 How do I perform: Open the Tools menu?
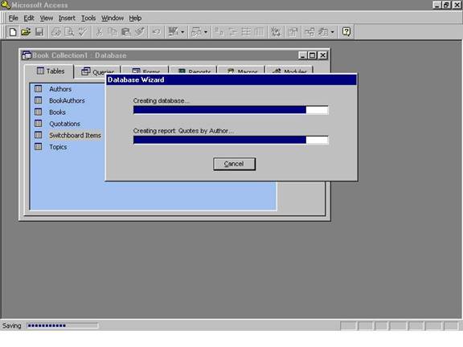point(88,18)
